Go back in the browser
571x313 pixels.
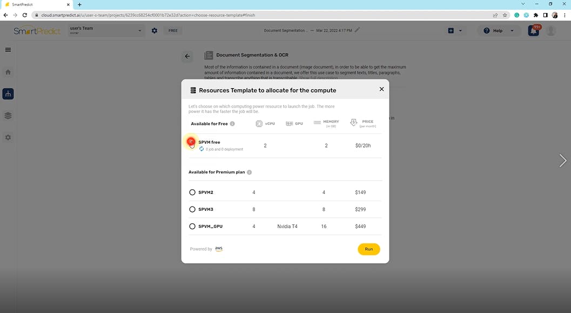click(x=5, y=15)
